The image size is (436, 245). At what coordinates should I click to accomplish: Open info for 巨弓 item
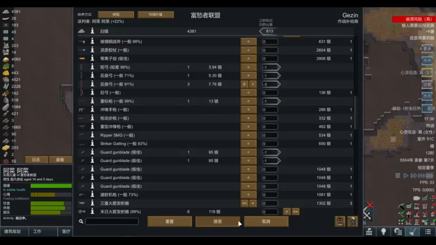coord(92,93)
